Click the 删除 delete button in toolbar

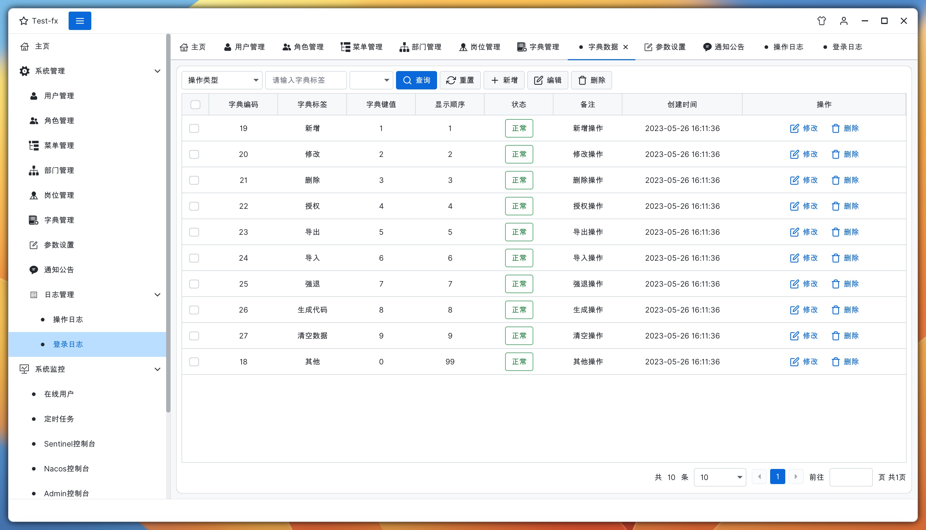pyautogui.click(x=592, y=80)
